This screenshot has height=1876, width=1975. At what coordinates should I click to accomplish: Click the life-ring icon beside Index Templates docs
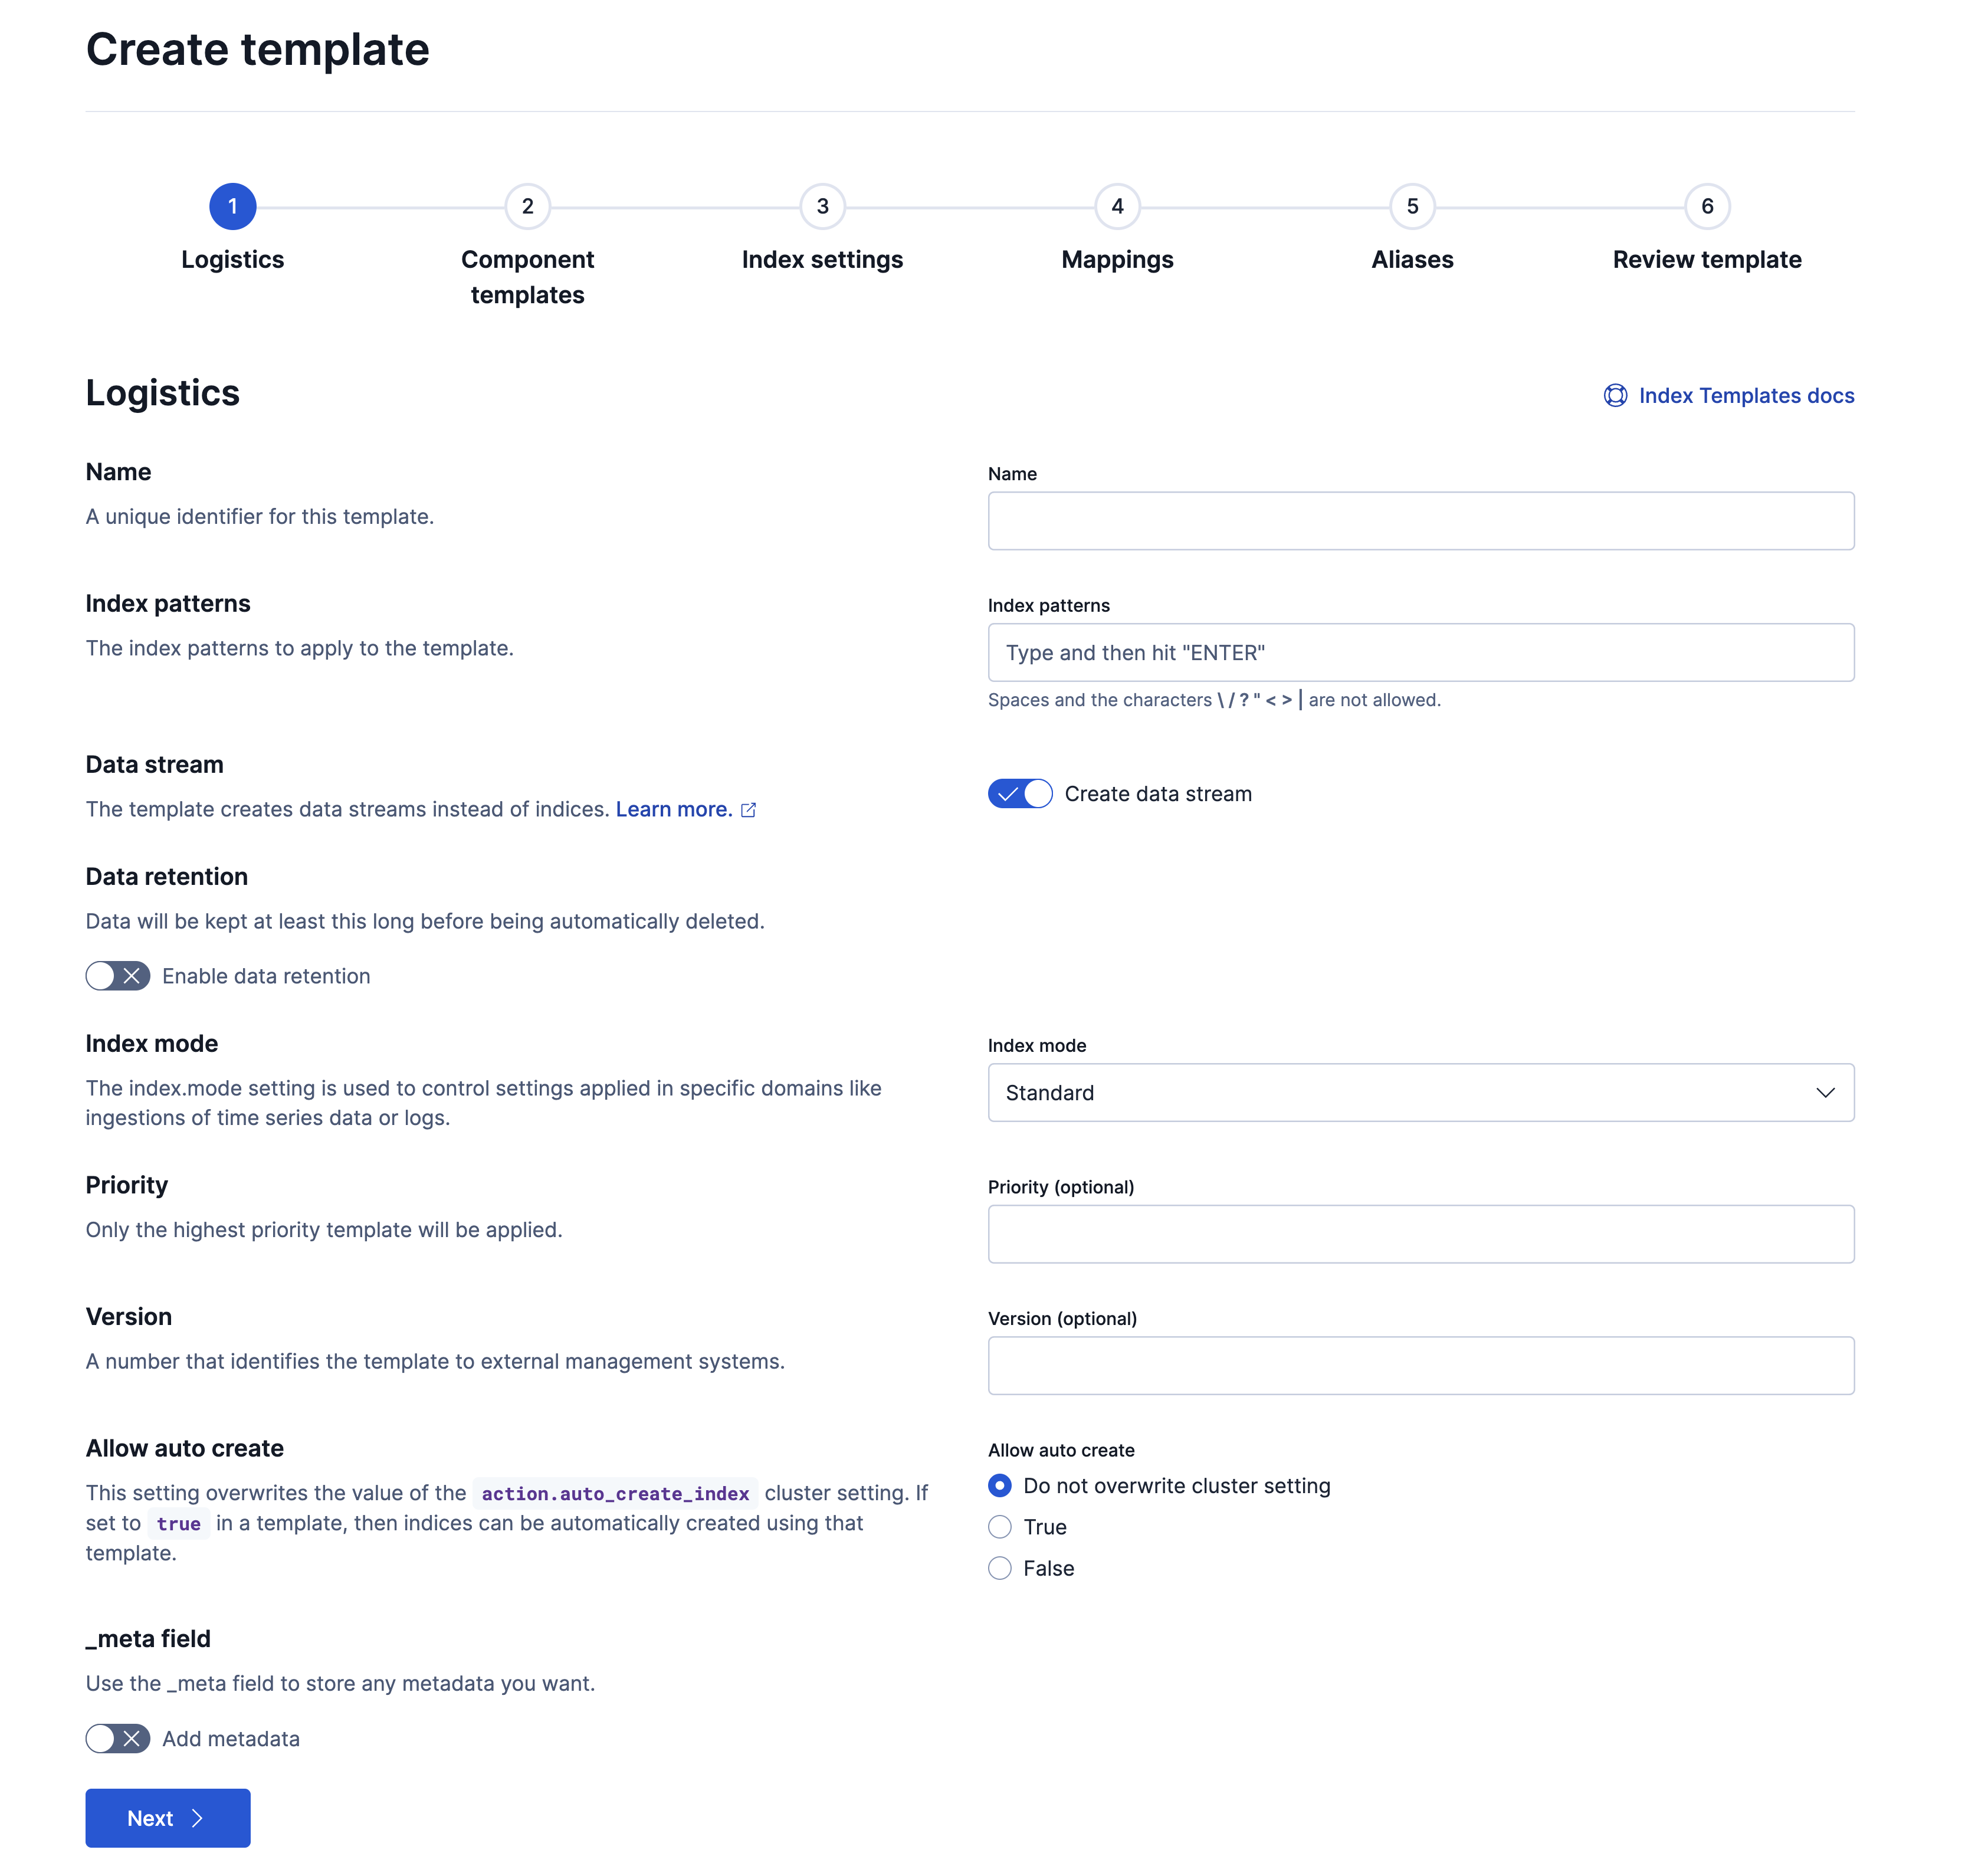1615,395
